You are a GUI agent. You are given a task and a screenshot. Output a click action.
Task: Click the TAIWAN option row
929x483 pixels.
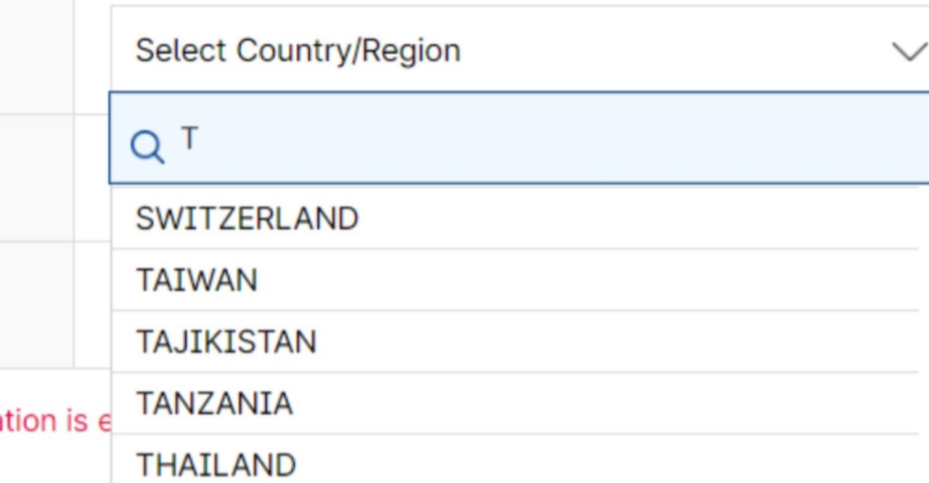coord(508,280)
